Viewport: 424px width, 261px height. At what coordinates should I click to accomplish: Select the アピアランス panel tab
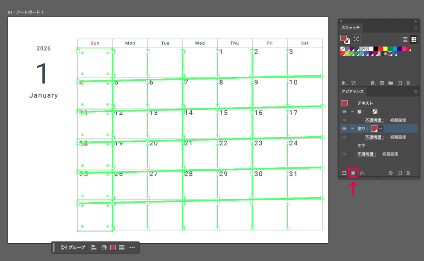point(352,91)
